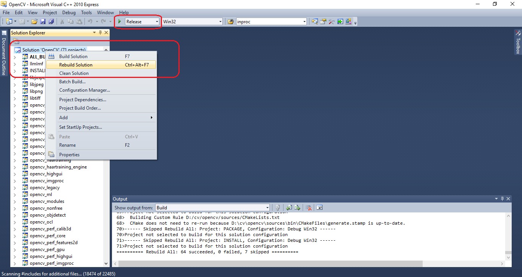Select the opencv_haartraining_engine project
Screen dimensions: 522x277
(58, 167)
